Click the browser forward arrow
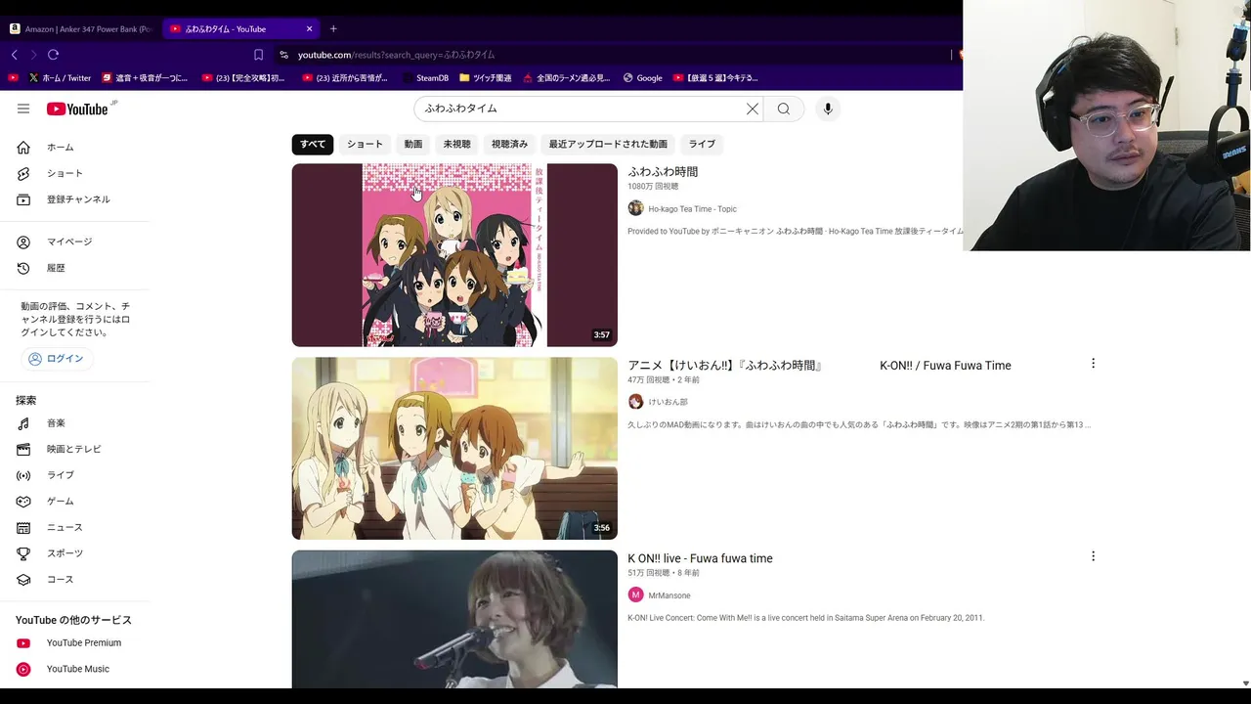This screenshot has width=1251, height=704. (x=33, y=55)
